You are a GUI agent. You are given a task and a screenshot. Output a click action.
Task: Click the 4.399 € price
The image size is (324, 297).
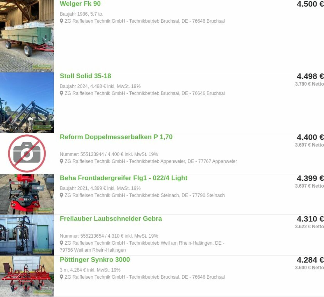pyautogui.click(x=310, y=178)
